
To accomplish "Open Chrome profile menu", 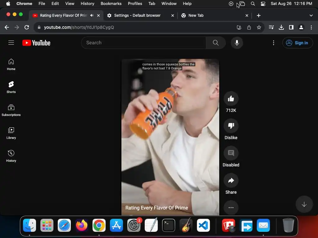I will (x=301, y=27).
